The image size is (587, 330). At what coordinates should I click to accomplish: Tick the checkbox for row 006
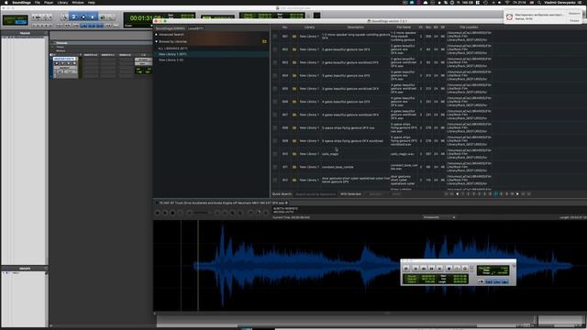275,102
